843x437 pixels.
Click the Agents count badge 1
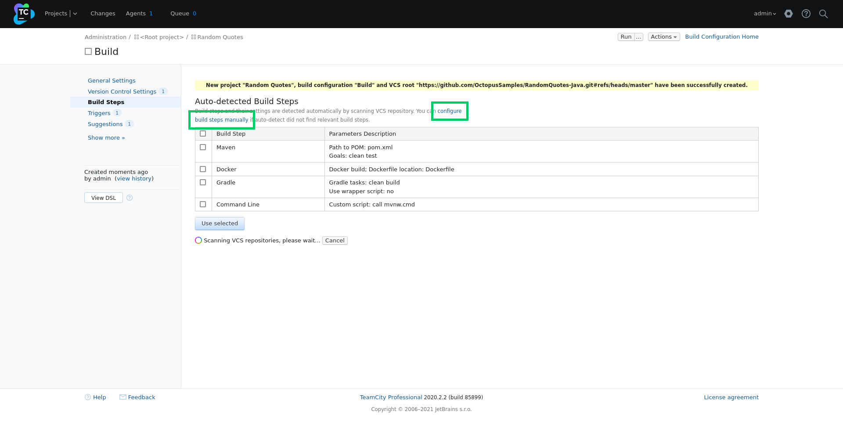151,14
